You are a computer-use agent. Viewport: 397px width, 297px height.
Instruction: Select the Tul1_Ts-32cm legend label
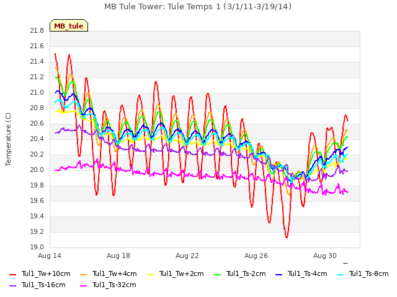click(114, 285)
